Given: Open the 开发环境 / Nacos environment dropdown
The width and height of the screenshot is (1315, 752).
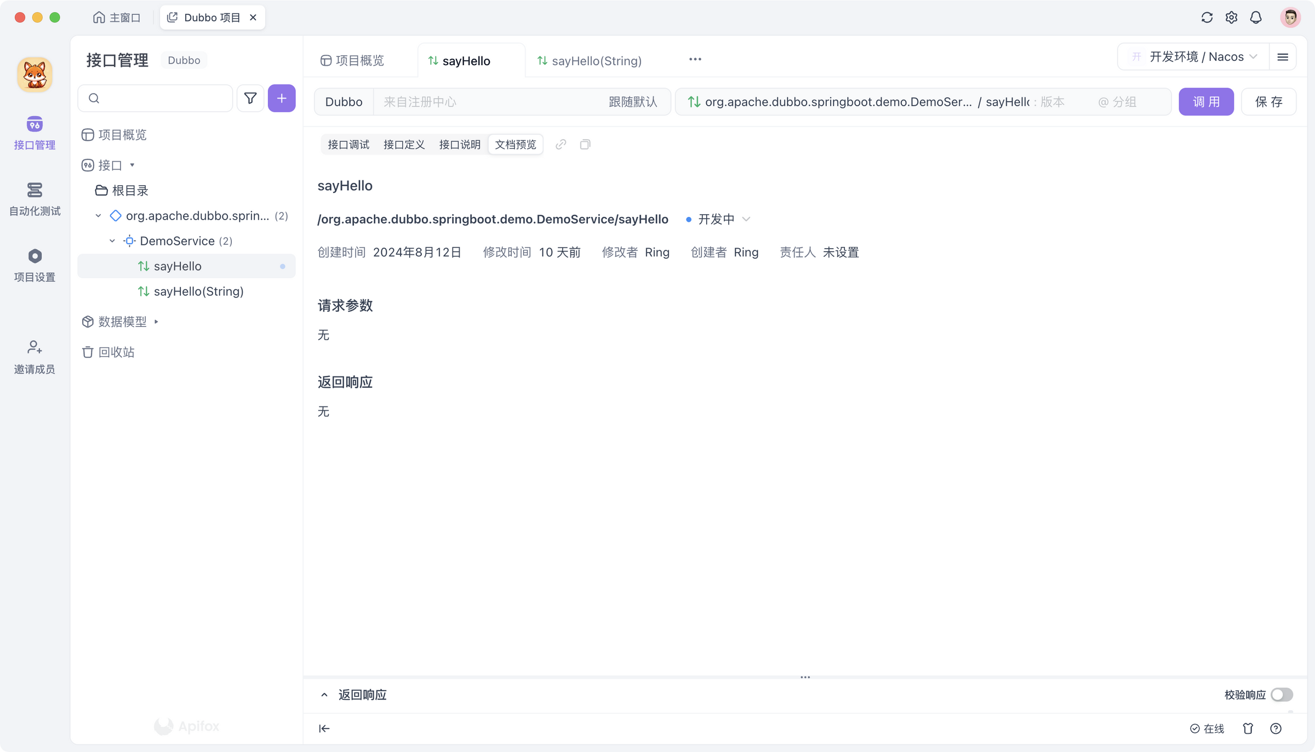Looking at the screenshot, I should (x=1197, y=56).
